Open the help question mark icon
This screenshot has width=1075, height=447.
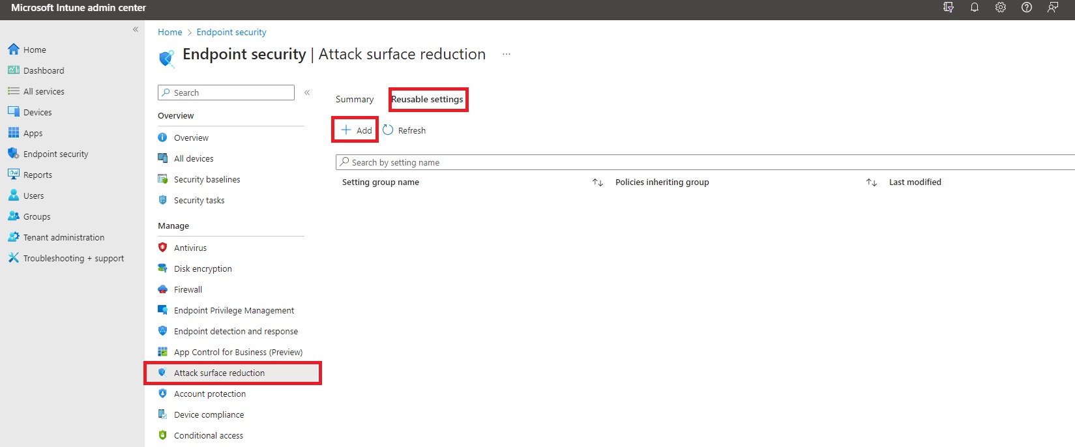click(1027, 8)
